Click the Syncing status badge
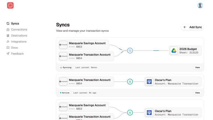 point(65,67)
